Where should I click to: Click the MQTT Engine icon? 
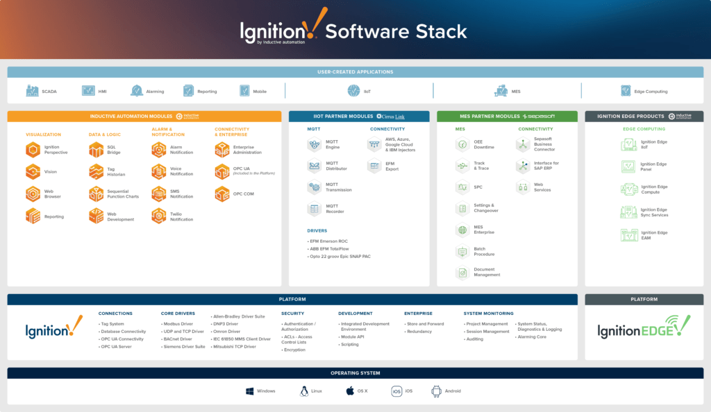(315, 144)
